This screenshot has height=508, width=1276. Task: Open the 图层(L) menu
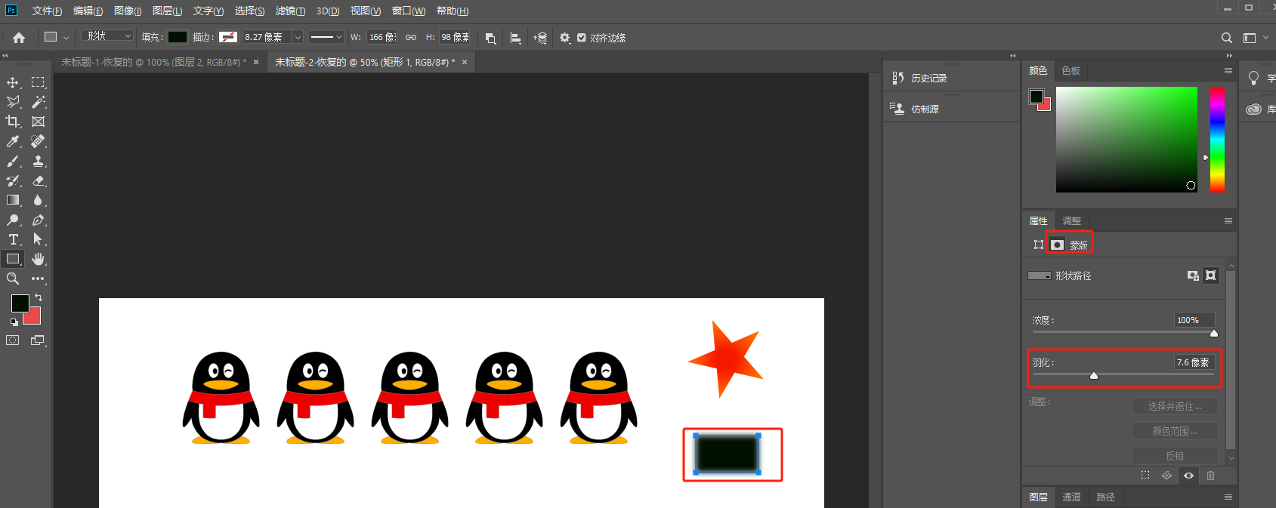[167, 11]
